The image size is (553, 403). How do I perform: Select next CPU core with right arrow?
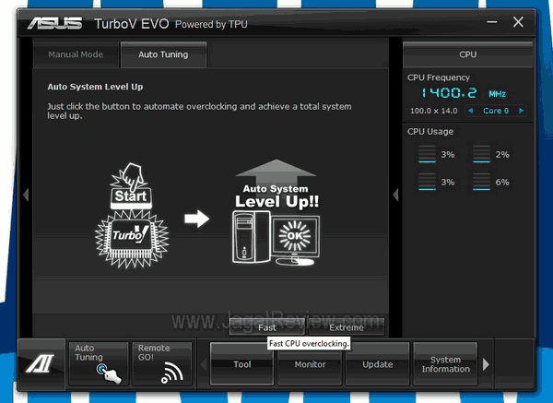(522, 111)
